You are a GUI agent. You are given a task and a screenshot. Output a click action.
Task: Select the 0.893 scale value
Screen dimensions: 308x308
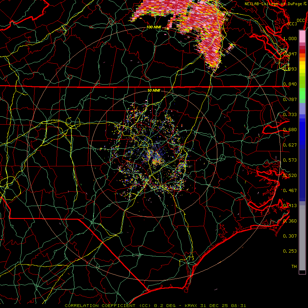click(x=290, y=69)
